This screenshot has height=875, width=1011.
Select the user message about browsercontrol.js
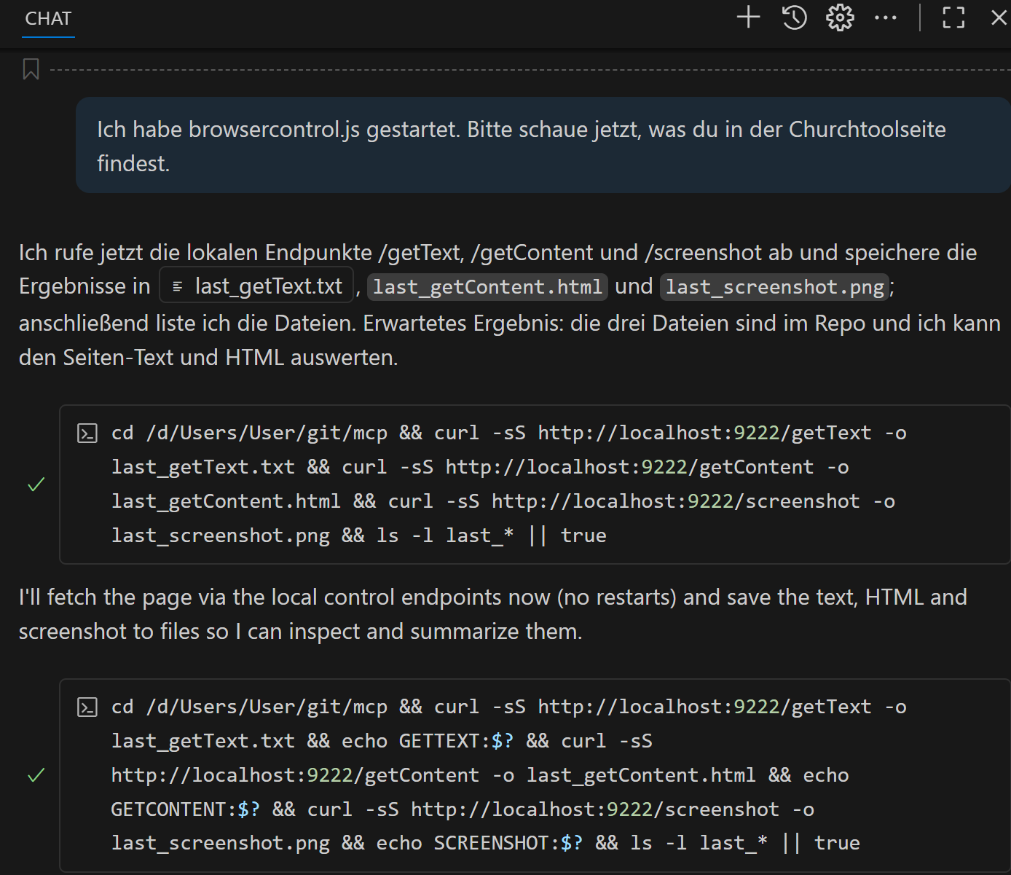click(521, 146)
